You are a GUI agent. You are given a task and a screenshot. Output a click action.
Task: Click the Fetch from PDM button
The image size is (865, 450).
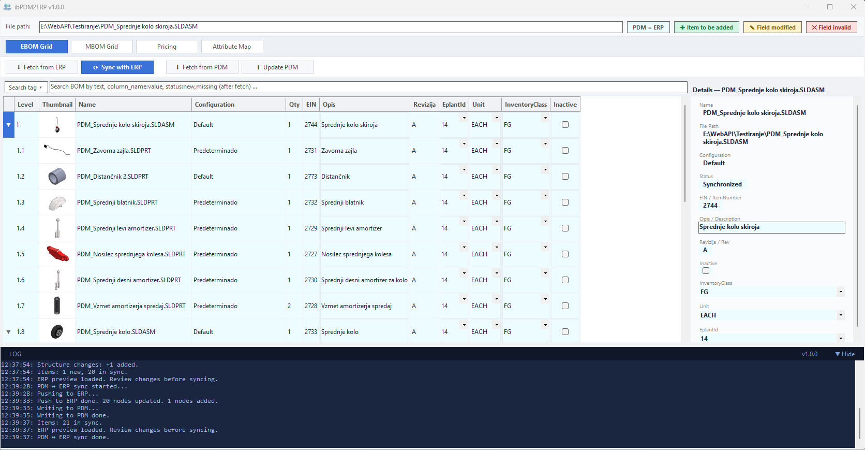[202, 67]
